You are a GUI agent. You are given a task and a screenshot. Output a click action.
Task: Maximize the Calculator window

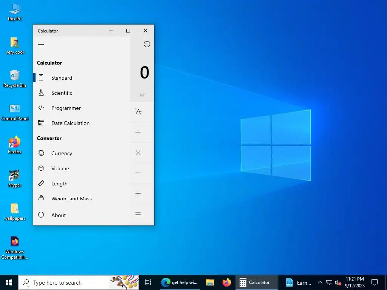point(128,31)
